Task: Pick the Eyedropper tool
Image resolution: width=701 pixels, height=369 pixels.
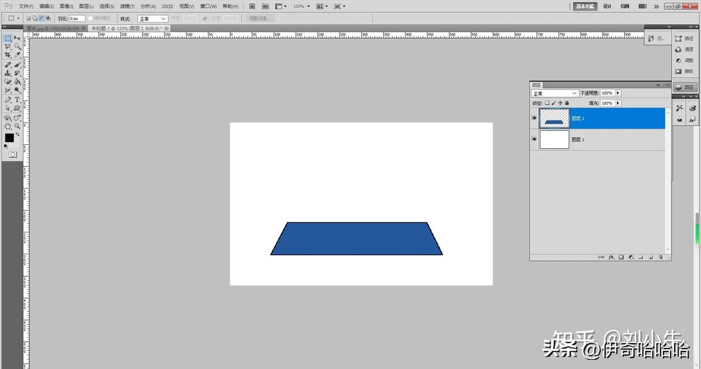Action: [18, 55]
